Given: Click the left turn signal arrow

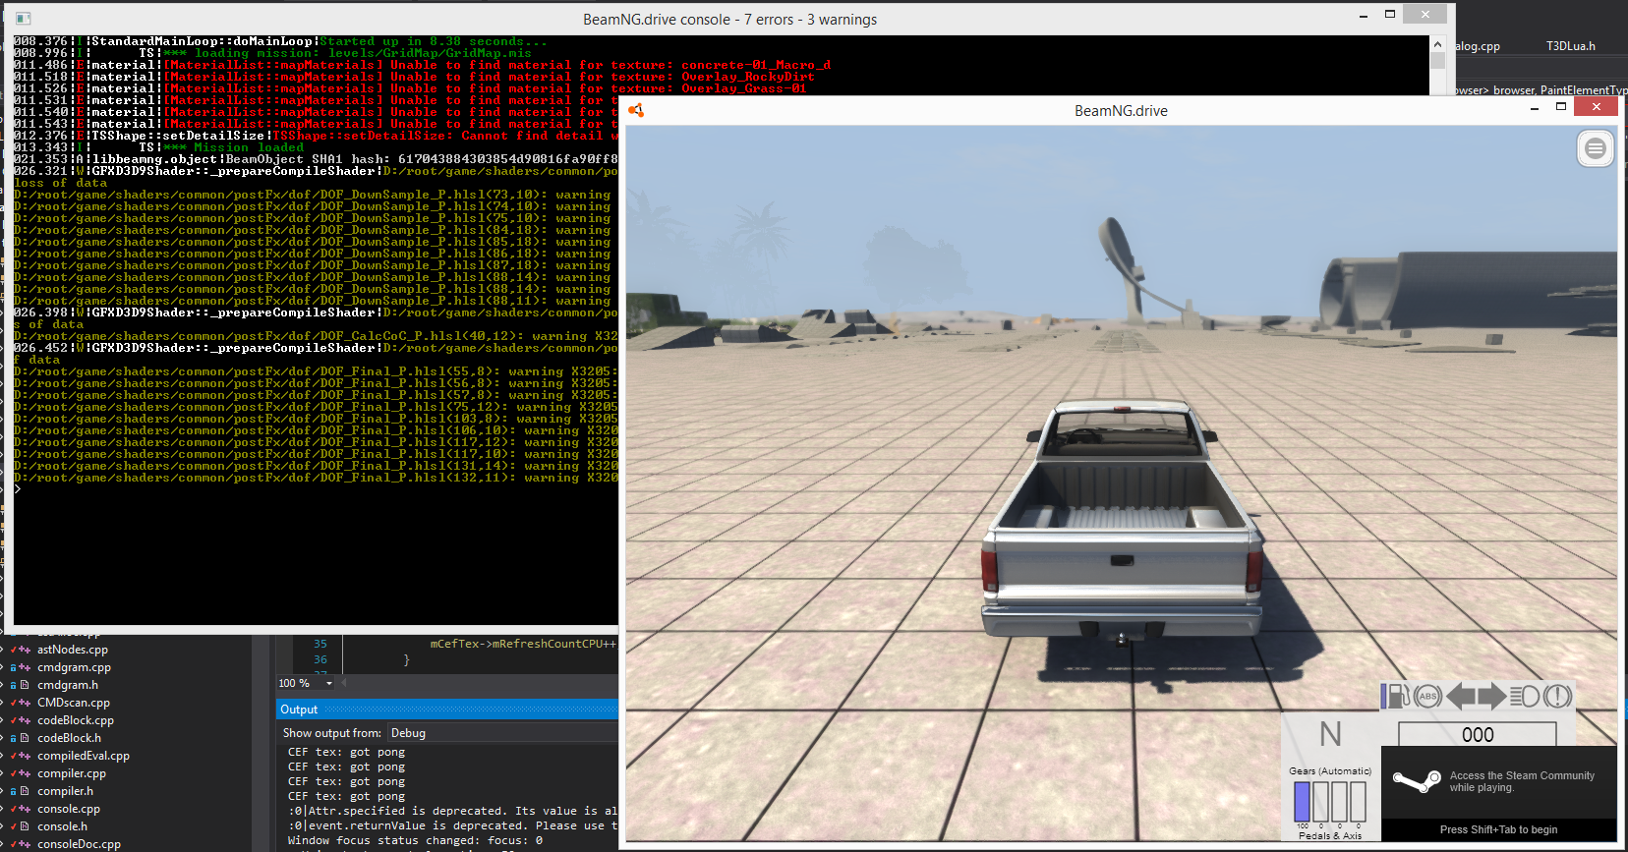Looking at the screenshot, I should coord(1461,696).
